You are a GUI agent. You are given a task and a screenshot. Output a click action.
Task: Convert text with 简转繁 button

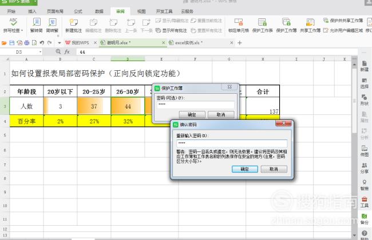pos(52,25)
